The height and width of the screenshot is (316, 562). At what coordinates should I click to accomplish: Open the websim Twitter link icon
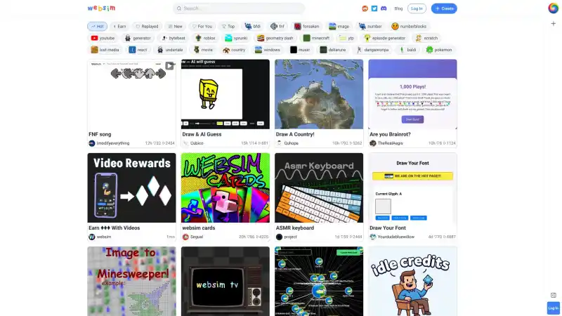click(x=374, y=8)
